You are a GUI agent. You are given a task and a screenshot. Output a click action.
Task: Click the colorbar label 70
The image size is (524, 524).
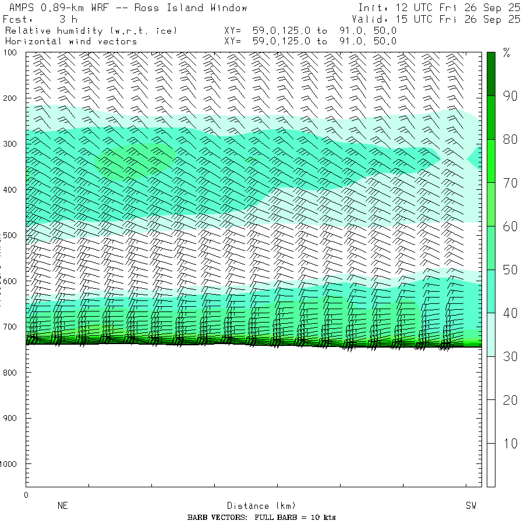[x=510, y=183]
